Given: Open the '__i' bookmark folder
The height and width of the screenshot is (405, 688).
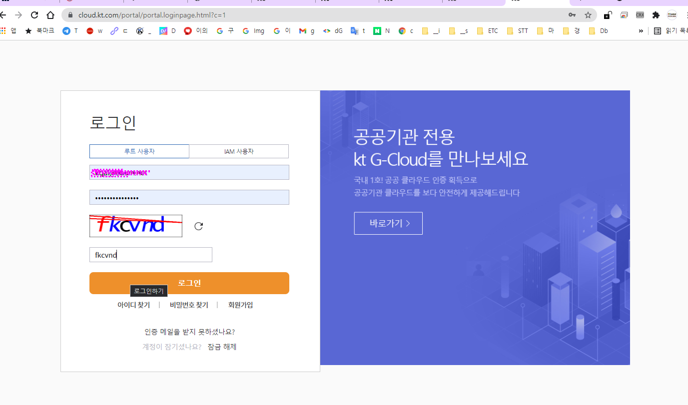Looking at the screenshot, I should point(431,31).
